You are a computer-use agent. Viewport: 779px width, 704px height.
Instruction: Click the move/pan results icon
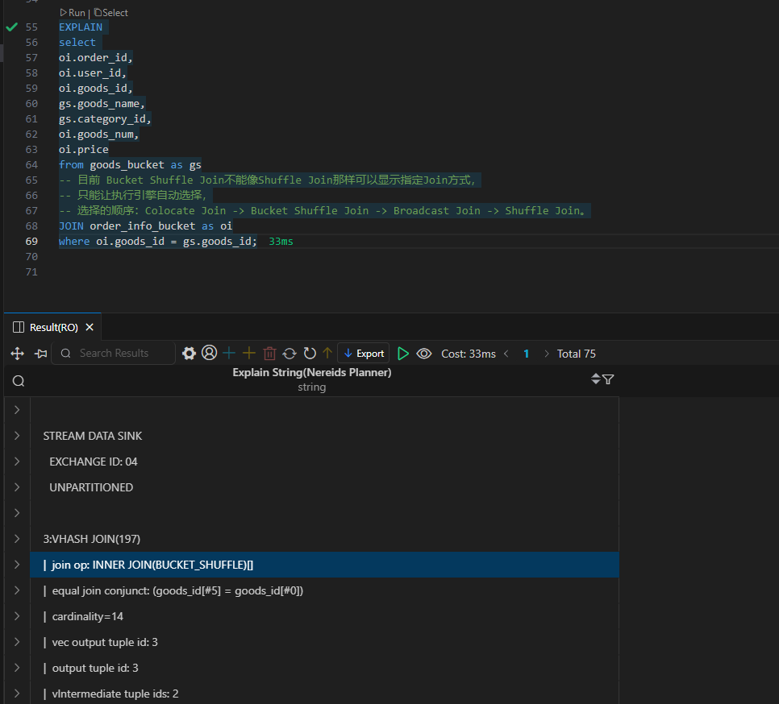click(x=18, y=354)
